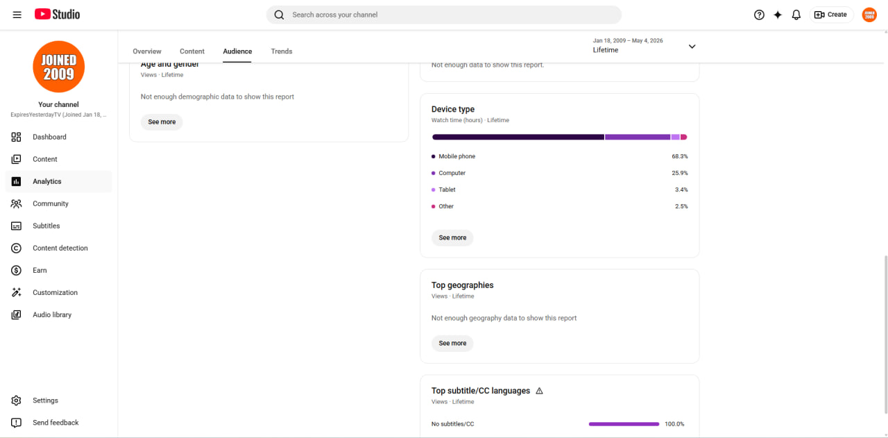Open account avatar in top bar
The width and height of the screenshot is (888, 438).
tap(869, 15)
